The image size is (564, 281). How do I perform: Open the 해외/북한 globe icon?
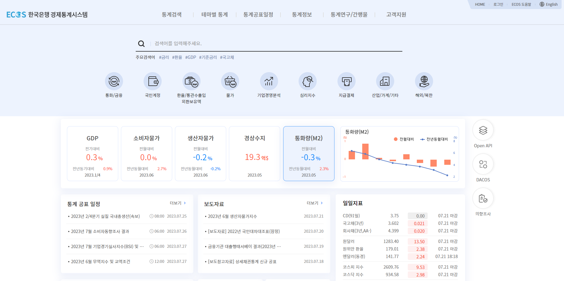click(x=424, y=81)
